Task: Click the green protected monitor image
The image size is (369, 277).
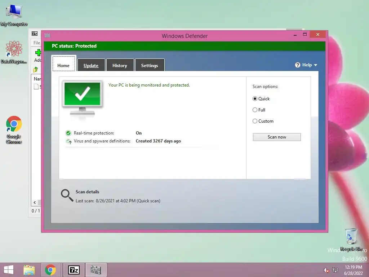Action: tap(83, 98)
